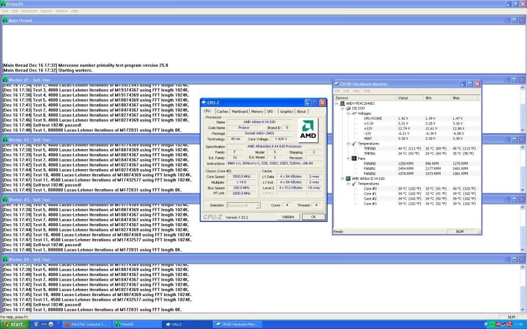Click the Value column header in Hardware Monitor

(x=410, y=98)
